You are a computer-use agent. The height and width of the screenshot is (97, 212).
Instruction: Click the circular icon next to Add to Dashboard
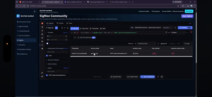[158, 77]
